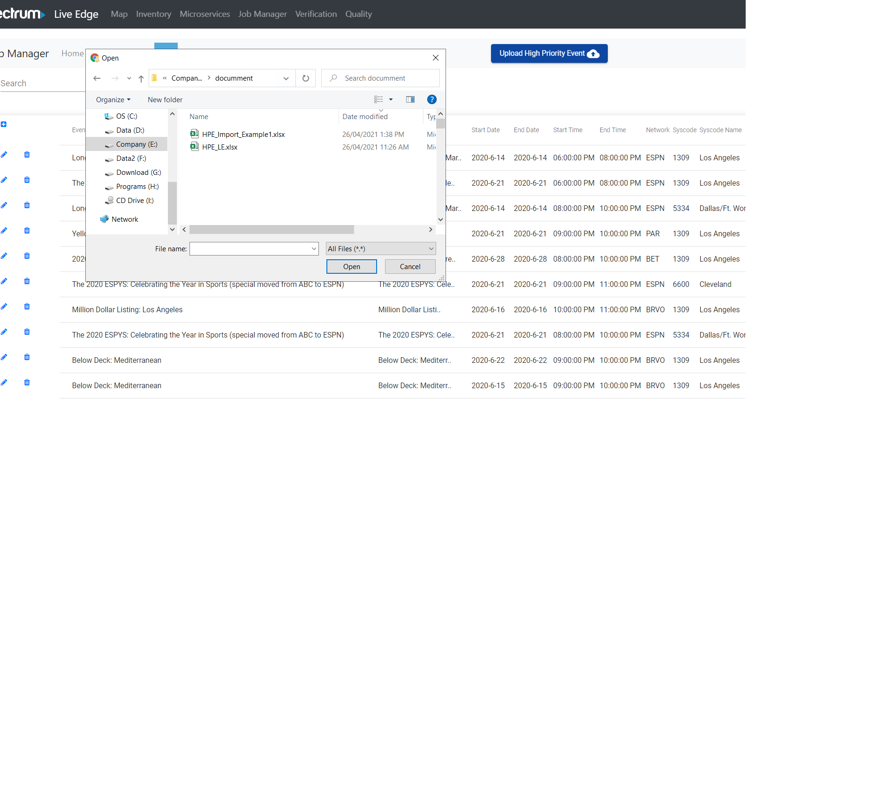Click the Start Date column header
877x797 pixels.
click(485, 130)
